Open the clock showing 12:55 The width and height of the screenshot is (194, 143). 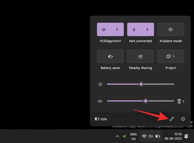pyautogui.click(x=174, y=136)
